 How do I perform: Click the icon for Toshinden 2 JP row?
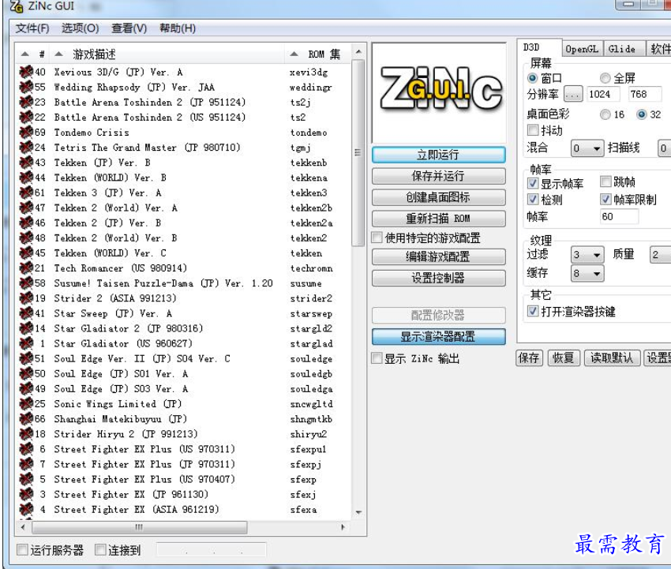click(x=26, y=102)
